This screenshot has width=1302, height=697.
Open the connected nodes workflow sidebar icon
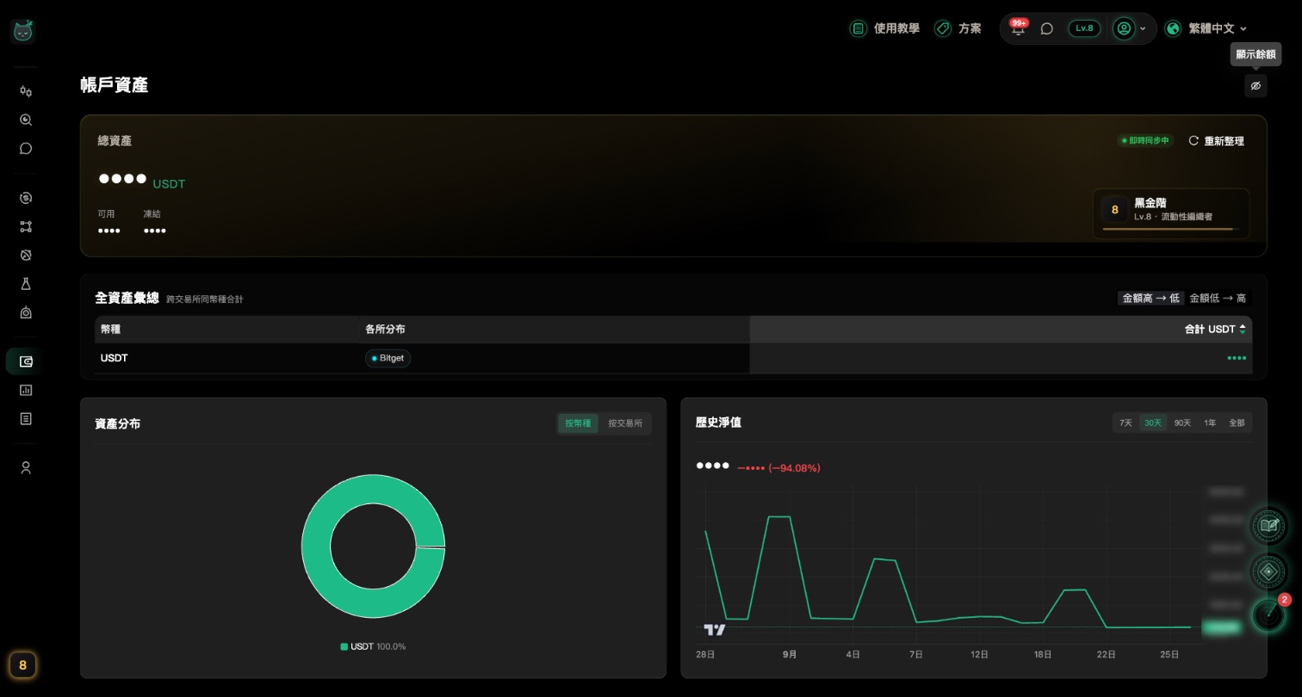26,226
